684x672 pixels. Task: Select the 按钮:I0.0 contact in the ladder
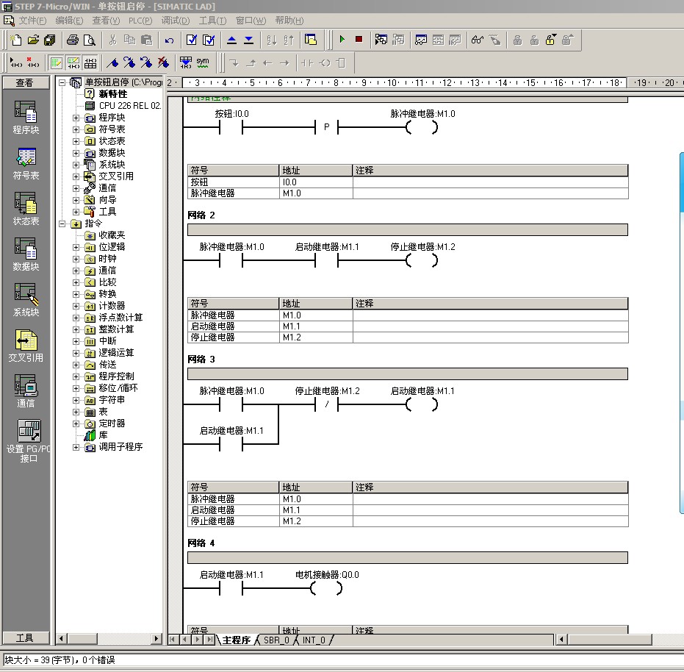(231, 127)
